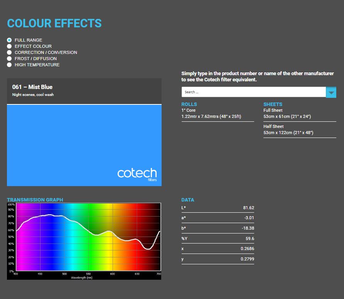Pick the HIGH TEMPERATURE radio button
This screenshot has width=344, height=299.
[9, 65]
